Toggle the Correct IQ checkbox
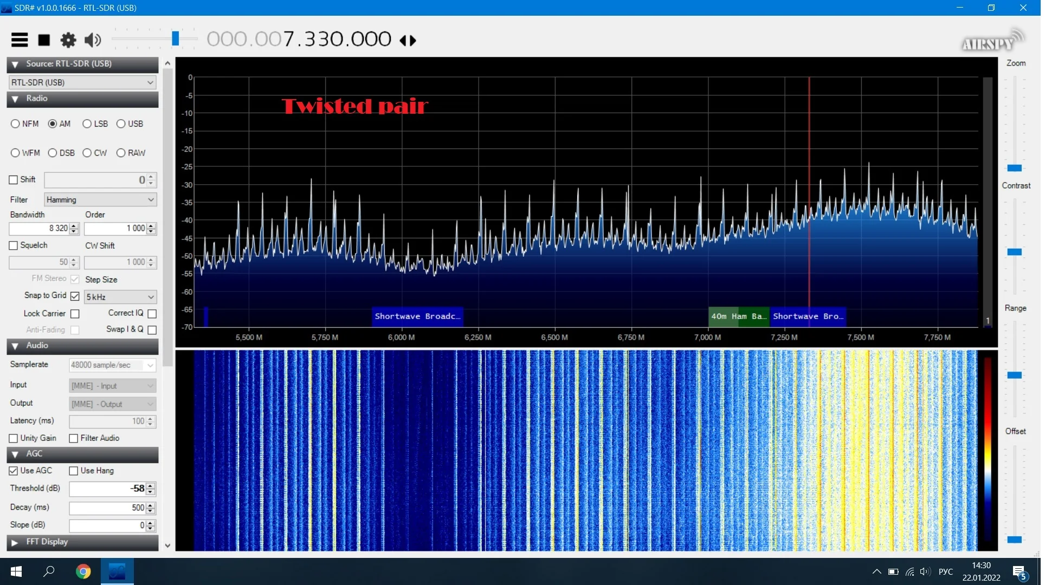The image size is (1045, 585). 152,314
